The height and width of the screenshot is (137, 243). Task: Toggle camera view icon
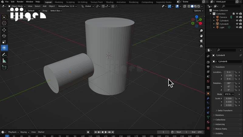point(201,41)
